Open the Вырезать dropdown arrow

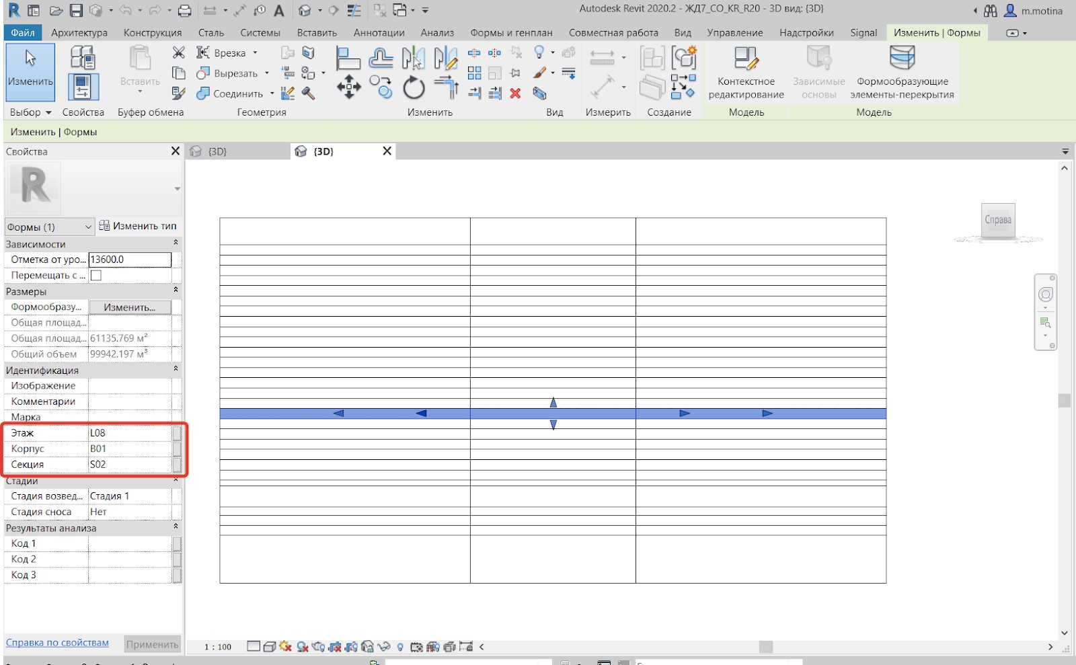pyautogui.click(x=267, y=73)
